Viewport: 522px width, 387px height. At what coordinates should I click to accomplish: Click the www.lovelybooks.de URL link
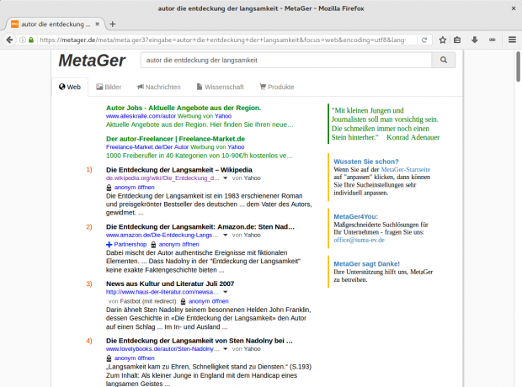pos(162,349)
